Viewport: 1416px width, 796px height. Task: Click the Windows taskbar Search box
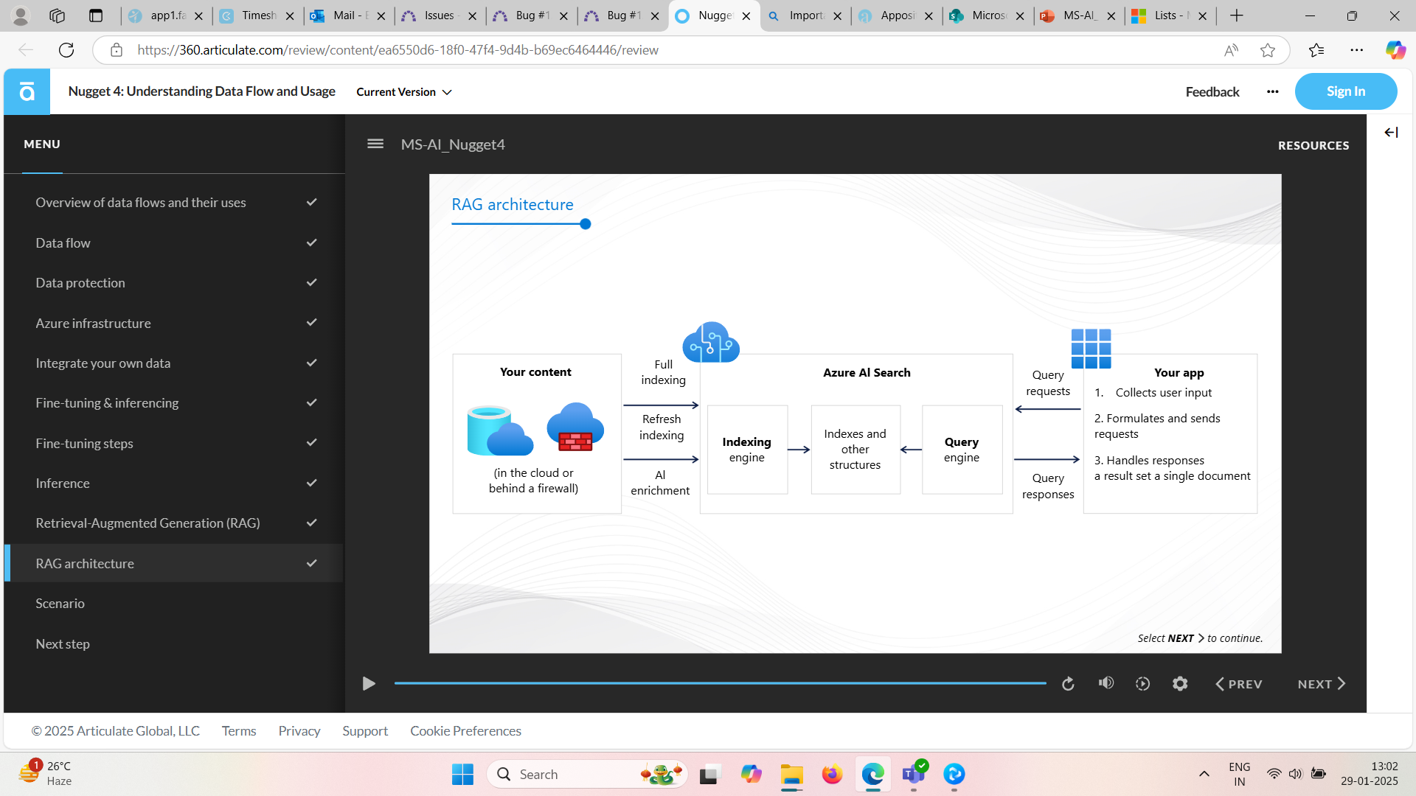(587, 774)
